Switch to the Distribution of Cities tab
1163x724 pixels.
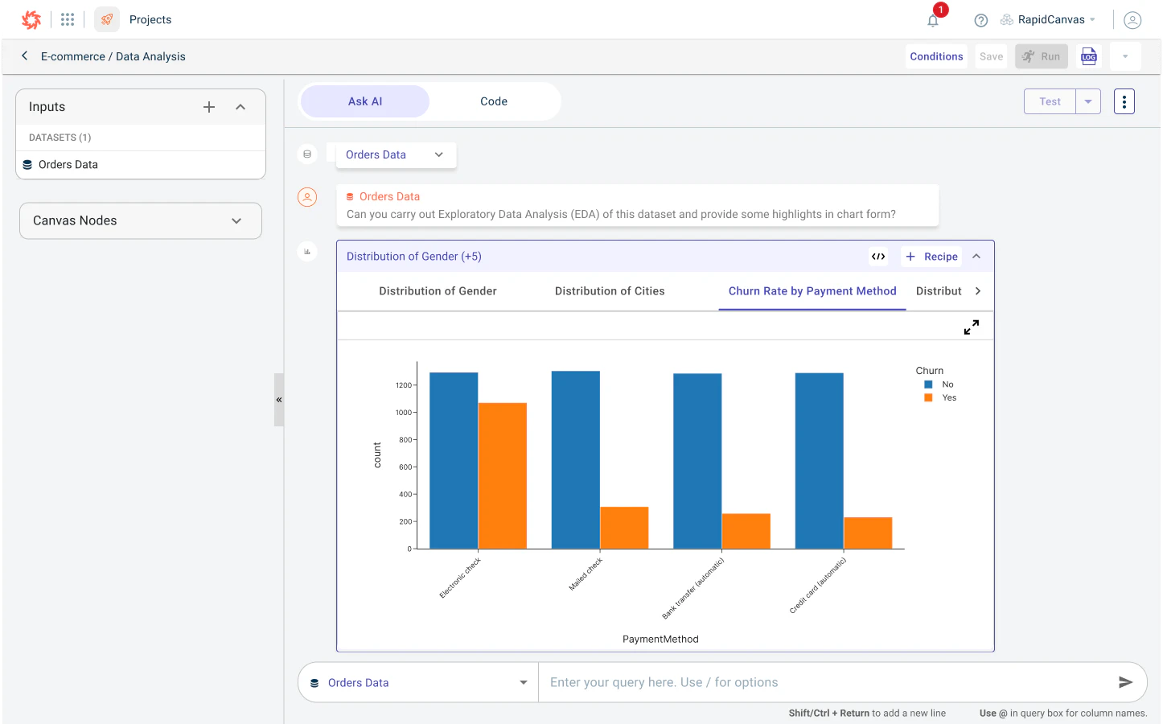pyautogui.click(x=609, y=290)
